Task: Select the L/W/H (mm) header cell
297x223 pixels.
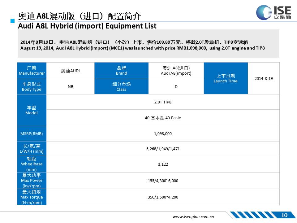Action: click(32, 149)
